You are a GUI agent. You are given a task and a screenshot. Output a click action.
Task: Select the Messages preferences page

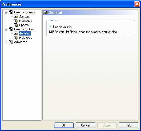pyautogui.click(x=26, y=21)
